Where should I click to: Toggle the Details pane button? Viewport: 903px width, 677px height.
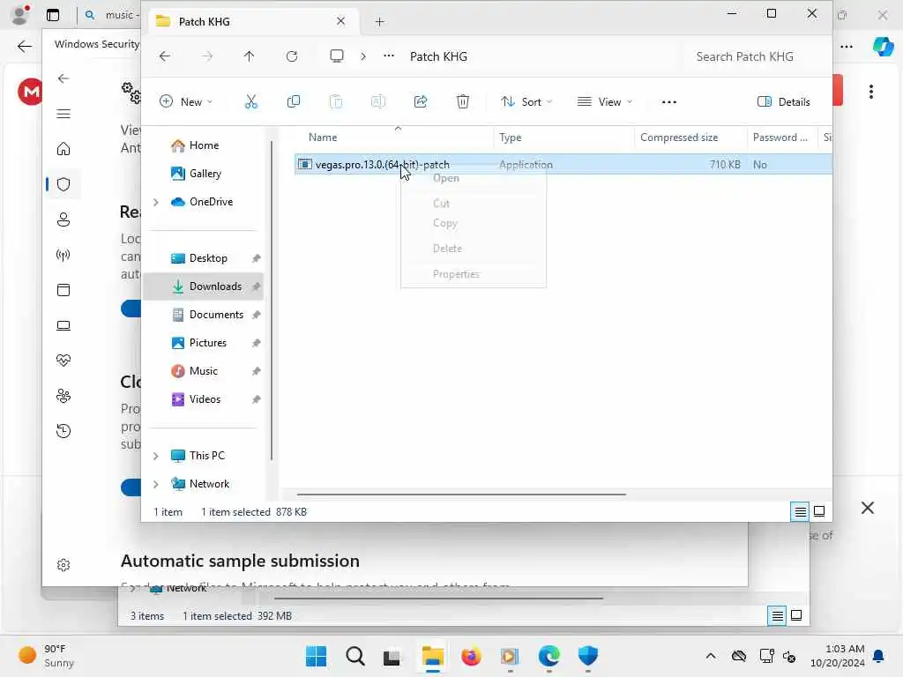pyautogui.click(x=783, y=102)
